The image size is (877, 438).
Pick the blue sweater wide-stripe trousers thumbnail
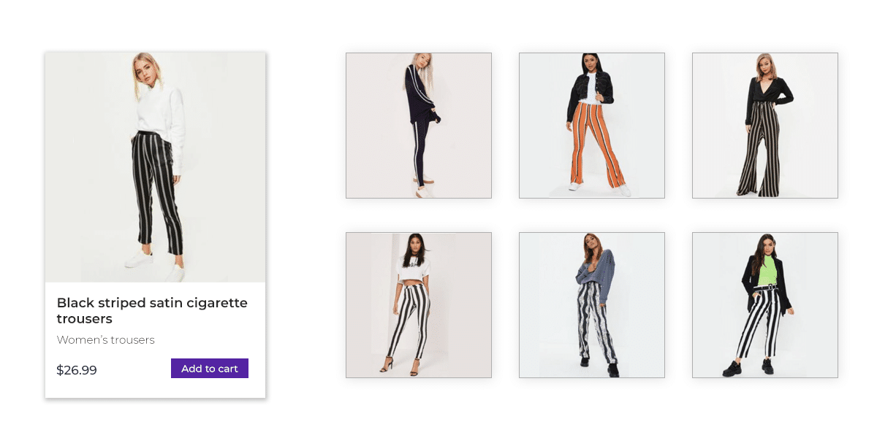click(x=592, y=305)
